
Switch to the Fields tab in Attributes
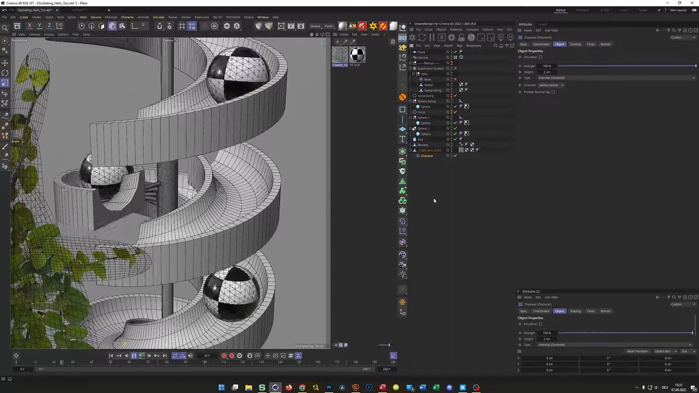[591, 44]
